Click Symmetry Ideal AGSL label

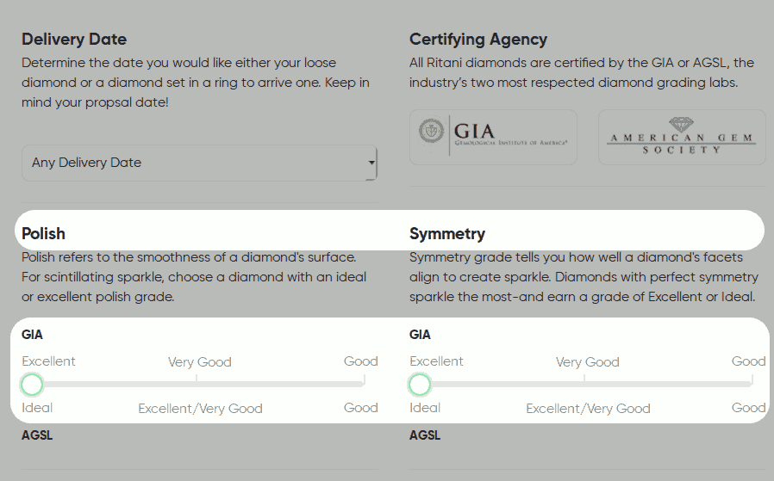pyautogui.click(x=425, y=408)
